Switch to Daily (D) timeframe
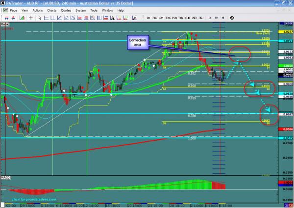 point(210,18)
